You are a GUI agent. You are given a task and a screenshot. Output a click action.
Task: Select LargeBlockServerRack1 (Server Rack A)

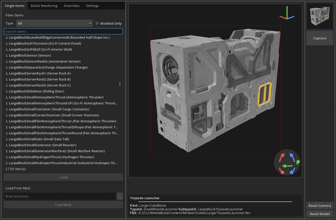click(38, 73)
